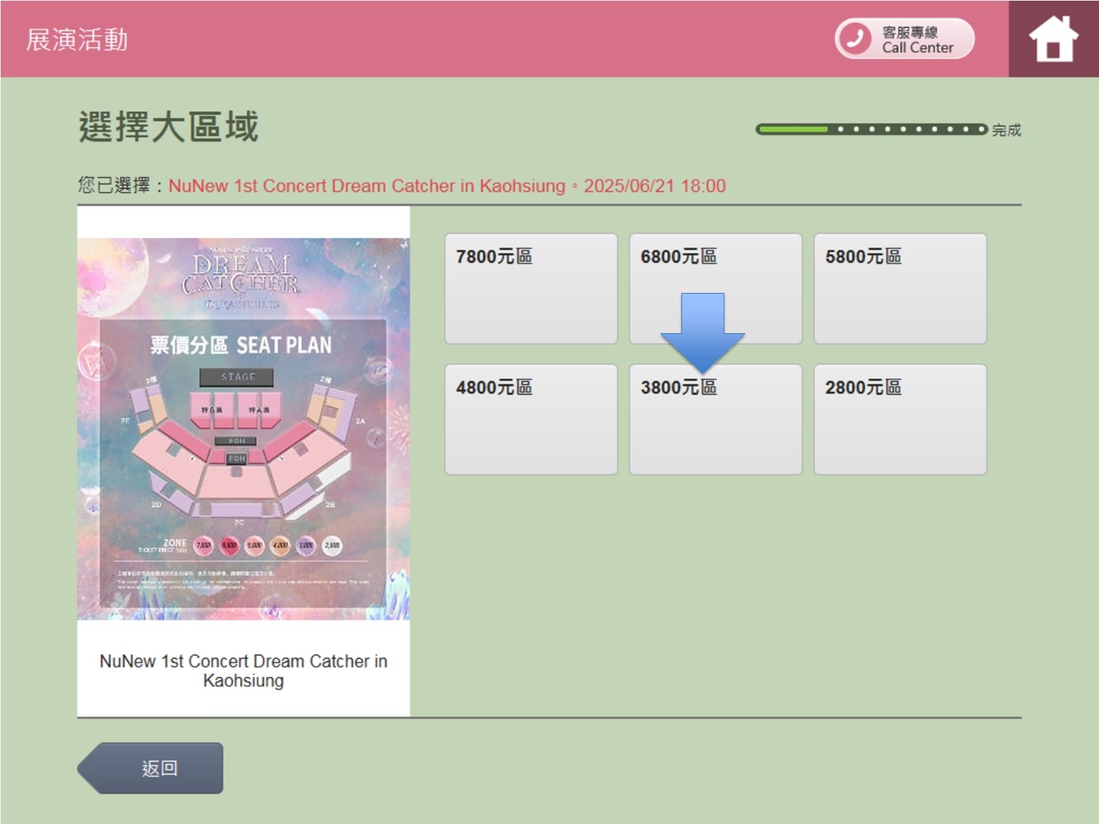Viewport: 1099px width, 824px height.
Task: Click the 展演活動 header title
Action: [77, 39]
